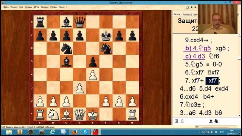Select the black bishop on c8

tap(67, 22)
